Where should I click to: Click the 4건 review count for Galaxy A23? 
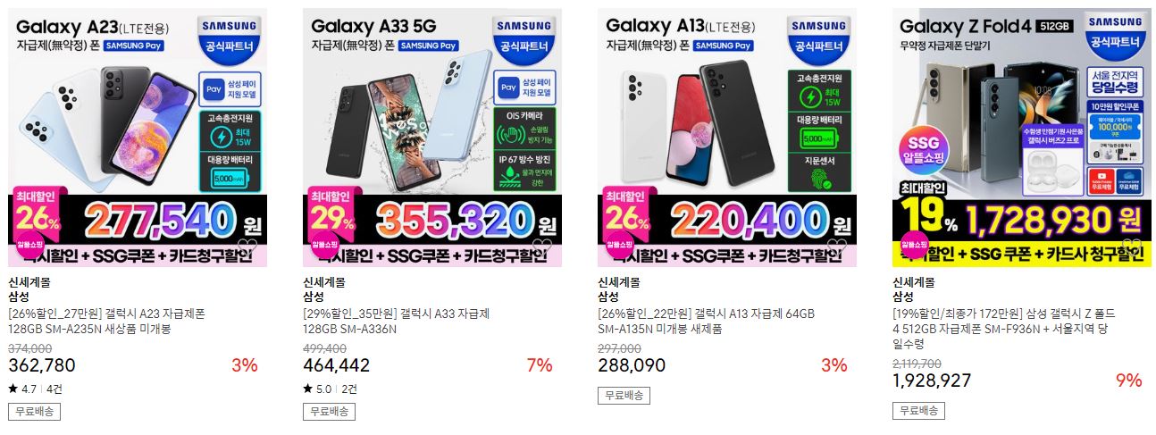pyautogui.click(x=54, y=389)
